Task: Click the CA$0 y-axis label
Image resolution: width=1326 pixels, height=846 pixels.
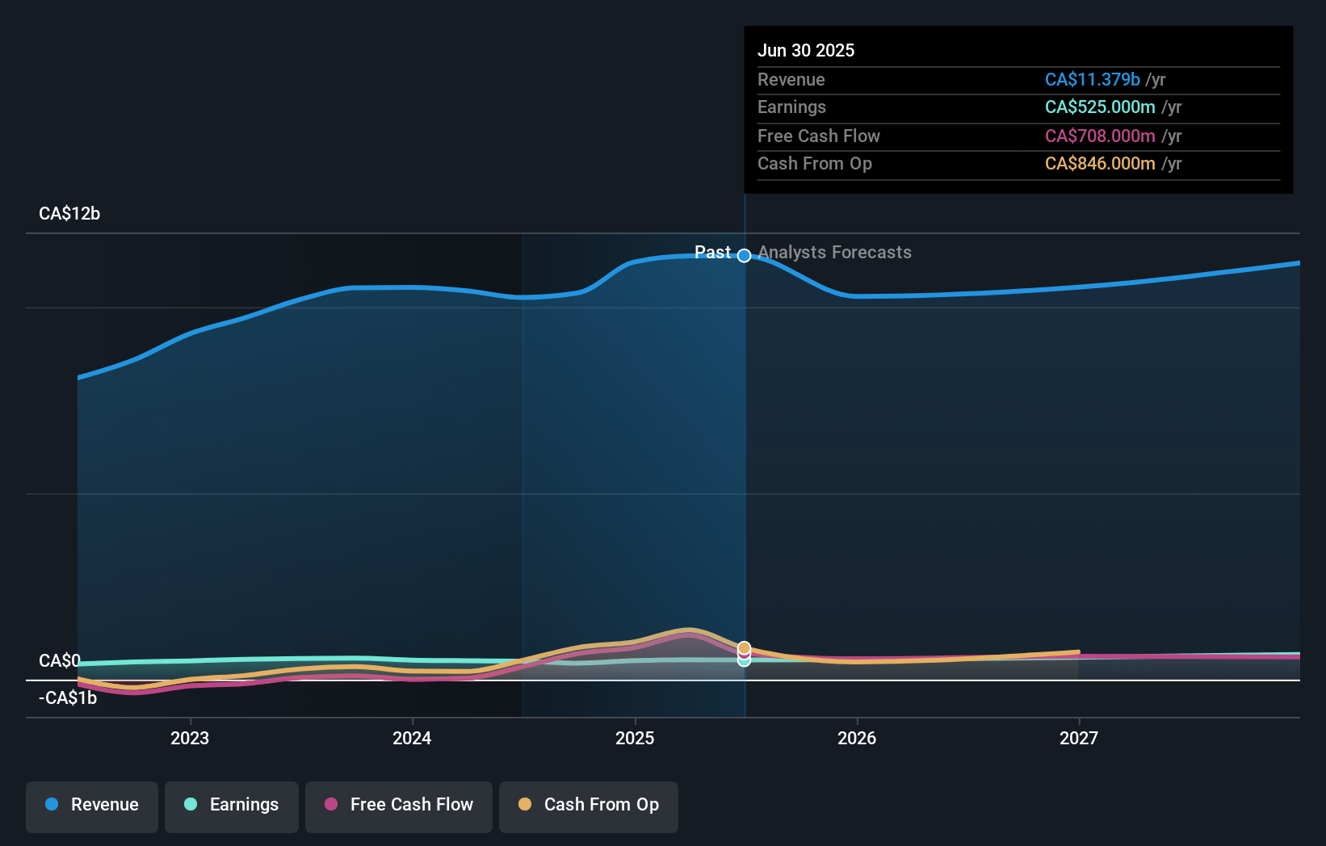Action: [60, 661]
